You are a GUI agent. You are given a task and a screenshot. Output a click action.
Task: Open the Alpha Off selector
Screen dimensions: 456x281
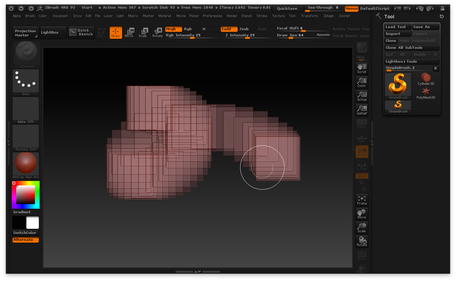click(26, 110)
